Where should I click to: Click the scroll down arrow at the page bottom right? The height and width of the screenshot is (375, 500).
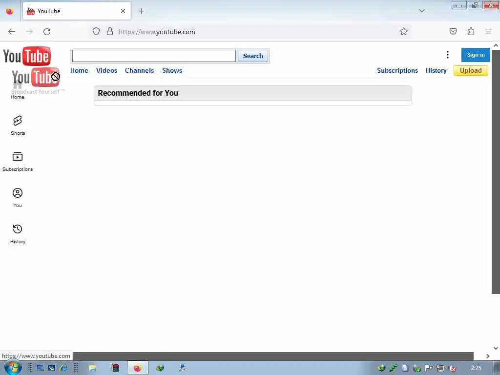496,348
